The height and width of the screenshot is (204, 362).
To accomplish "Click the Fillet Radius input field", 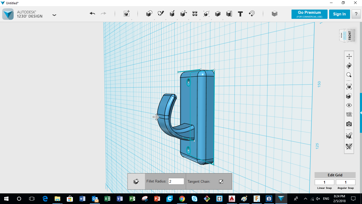I will tap(176, 181).
